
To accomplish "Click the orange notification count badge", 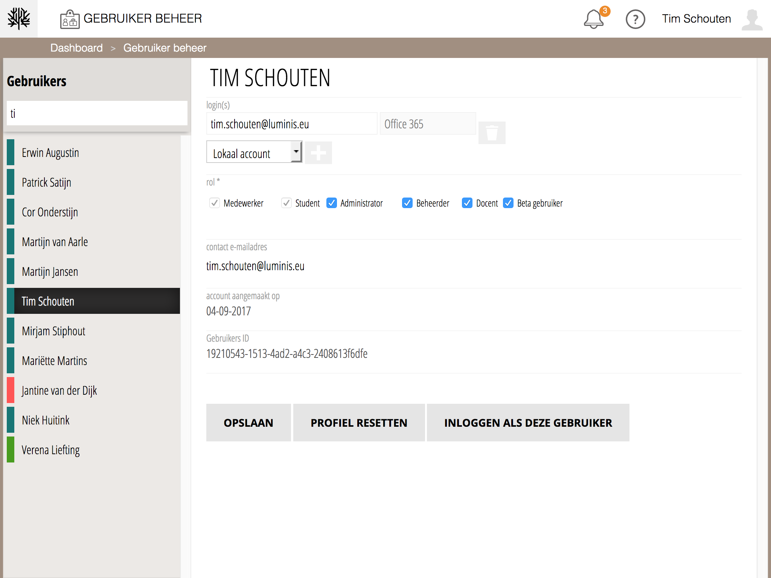I will (605, 11).
